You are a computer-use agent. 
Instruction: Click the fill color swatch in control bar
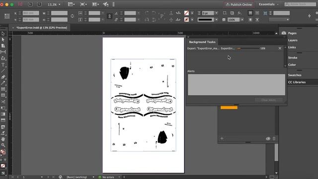tap(186, 13)
